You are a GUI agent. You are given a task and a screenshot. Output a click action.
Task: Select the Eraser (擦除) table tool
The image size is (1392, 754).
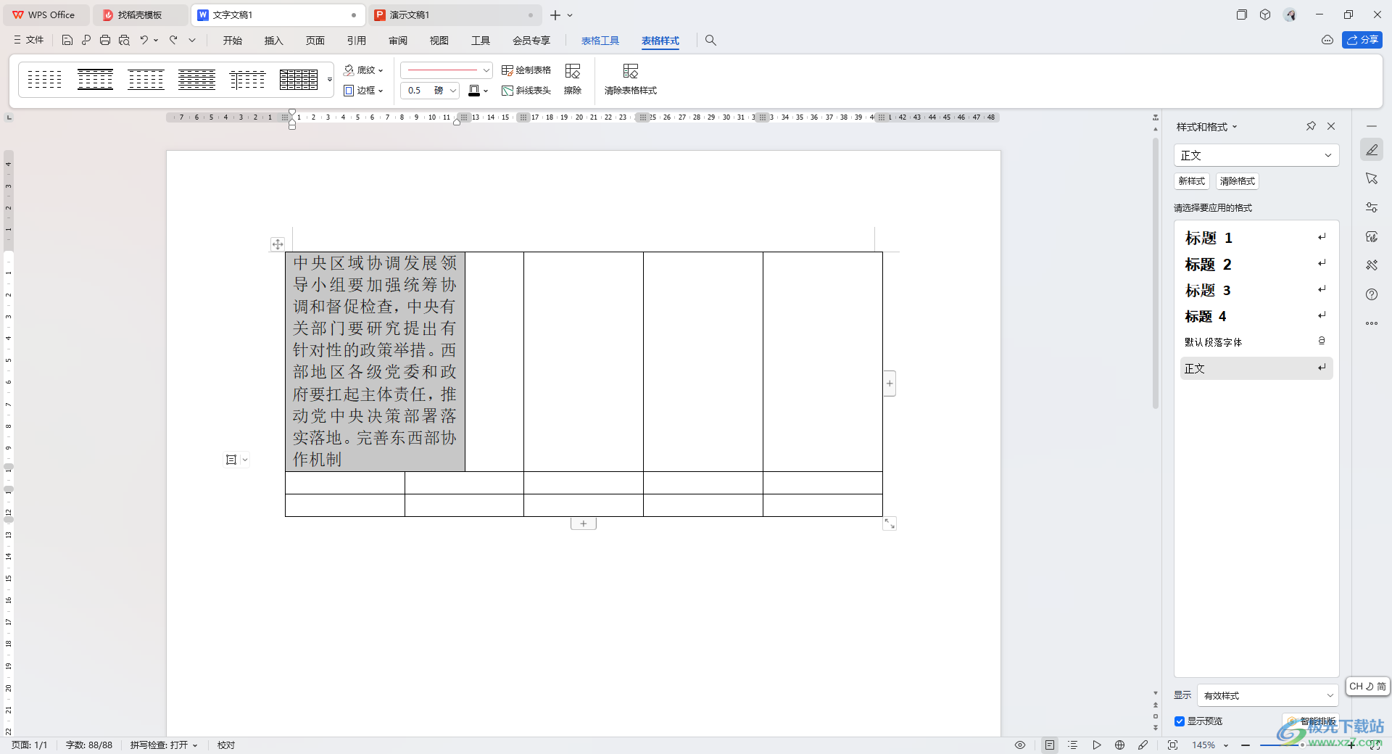573,80
